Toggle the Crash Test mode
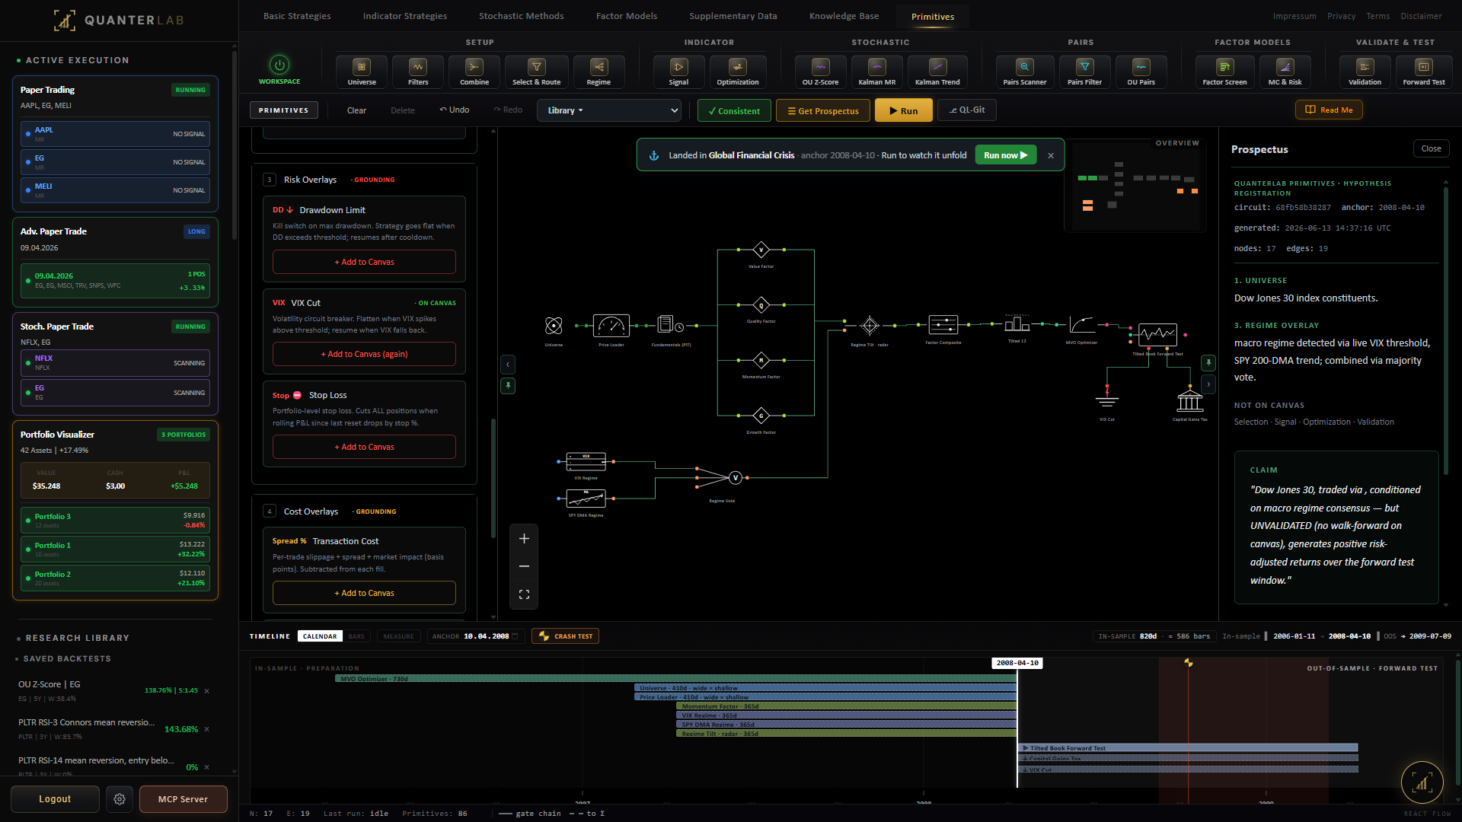 [566, 636]
